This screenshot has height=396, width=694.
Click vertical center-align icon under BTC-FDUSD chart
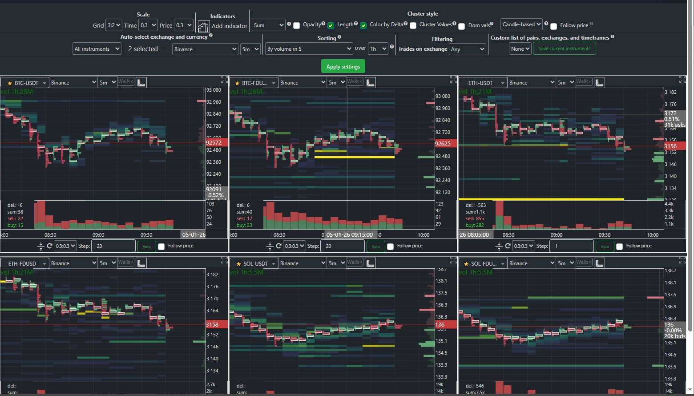tap(270, 246)
